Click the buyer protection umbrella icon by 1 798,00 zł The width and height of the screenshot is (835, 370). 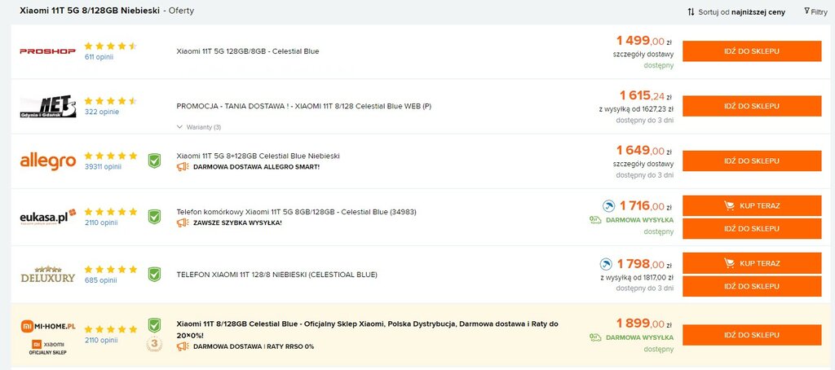(x=606, y=264)
